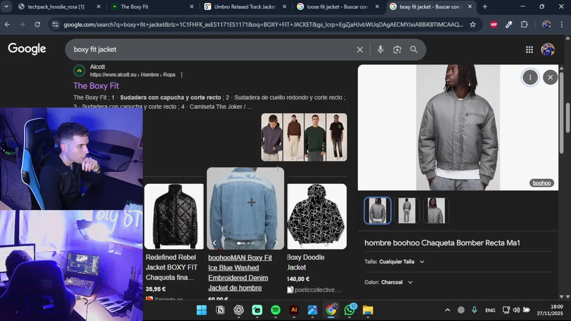
Task: Open the Google account avatar
Action: (547, 49)
